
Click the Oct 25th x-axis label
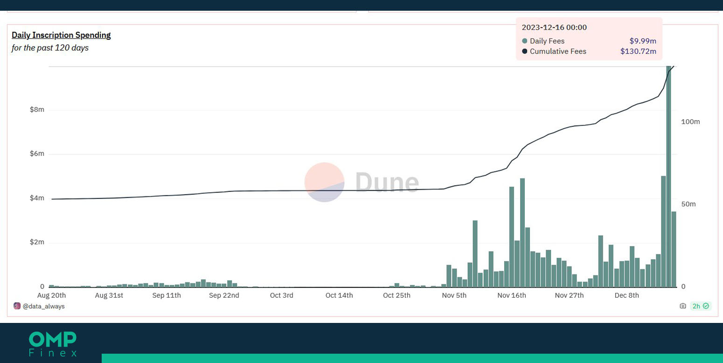coord(397,295)
